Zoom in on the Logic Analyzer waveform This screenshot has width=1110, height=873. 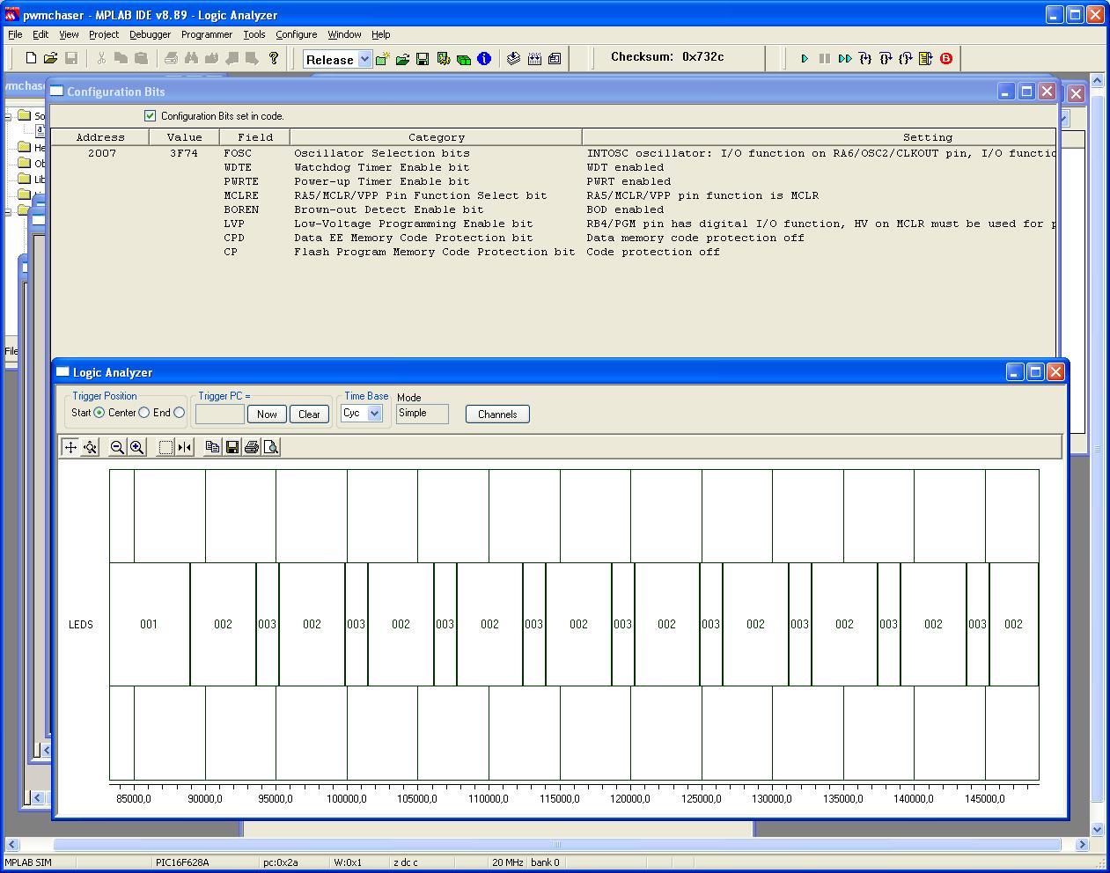[137, 448]
